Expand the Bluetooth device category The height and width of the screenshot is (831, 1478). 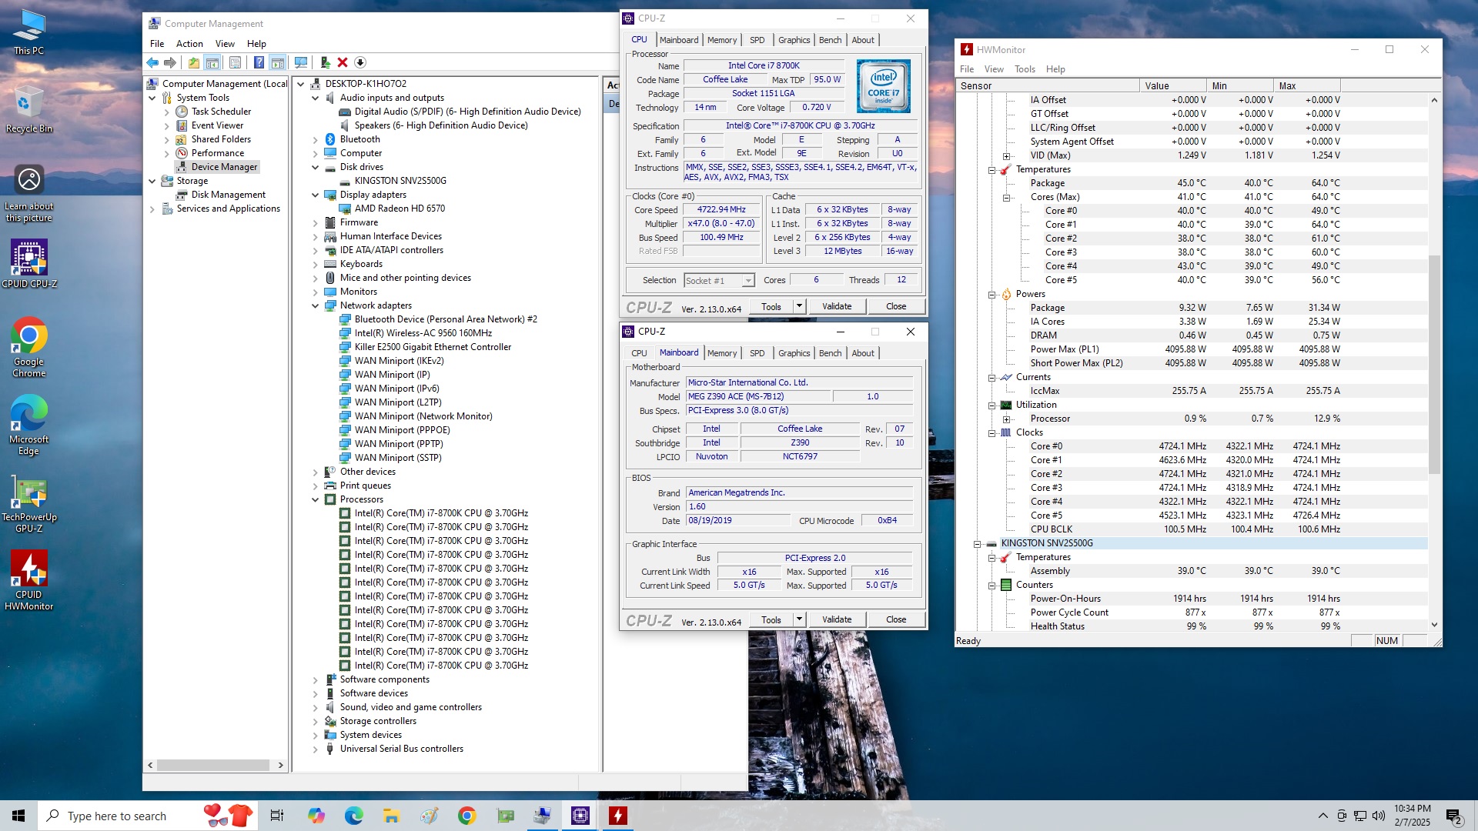[x=315, y=139]
